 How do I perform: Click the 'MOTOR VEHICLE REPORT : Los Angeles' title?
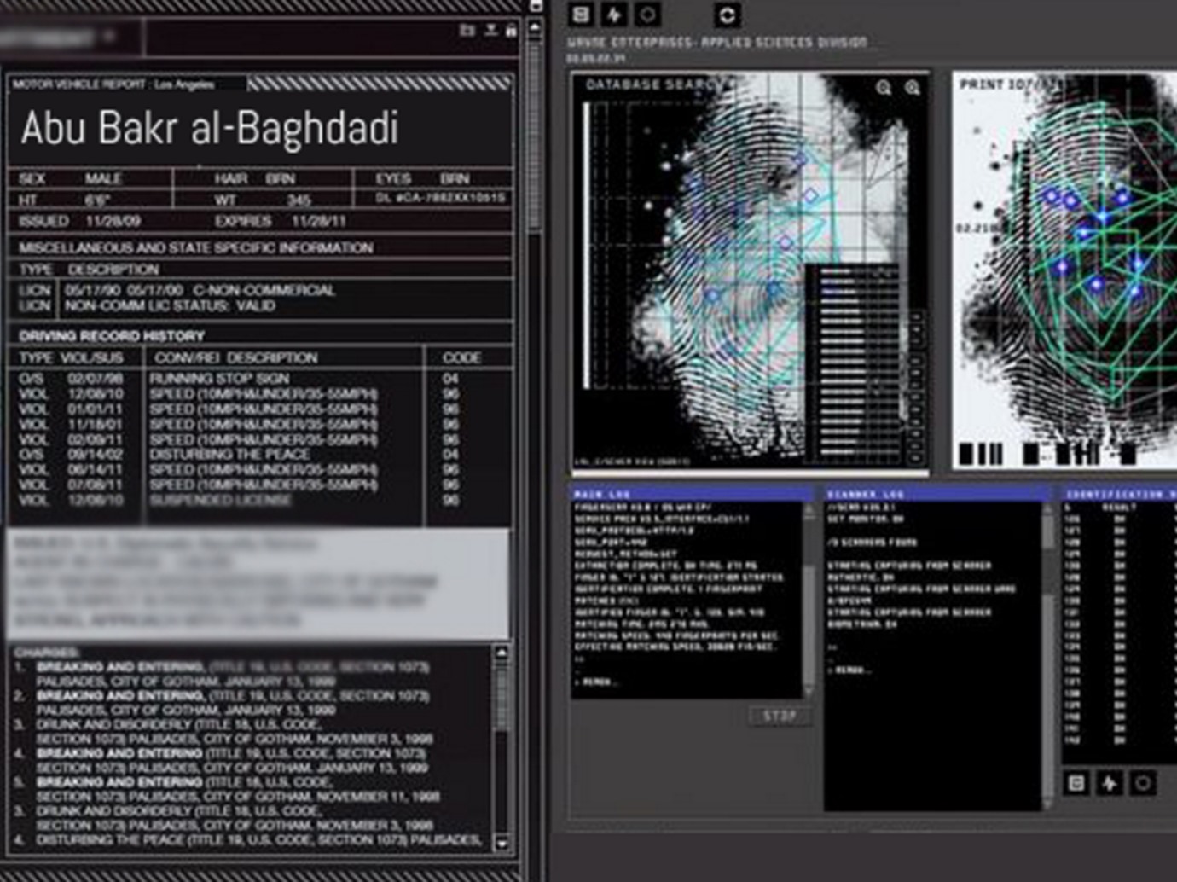113,84
